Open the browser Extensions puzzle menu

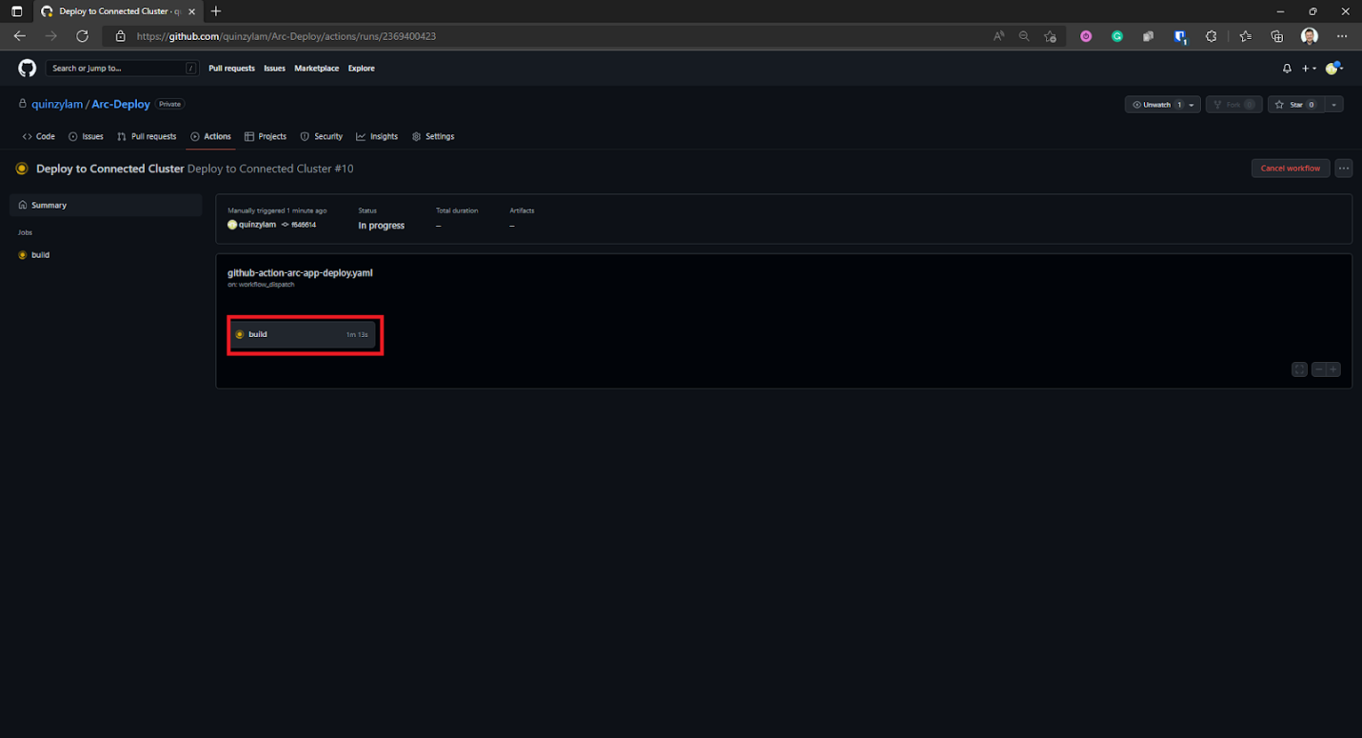click(1212, 36)
